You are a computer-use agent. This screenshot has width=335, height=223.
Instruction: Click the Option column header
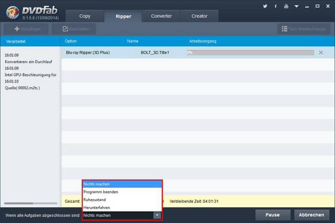click(x=70, y=41)
